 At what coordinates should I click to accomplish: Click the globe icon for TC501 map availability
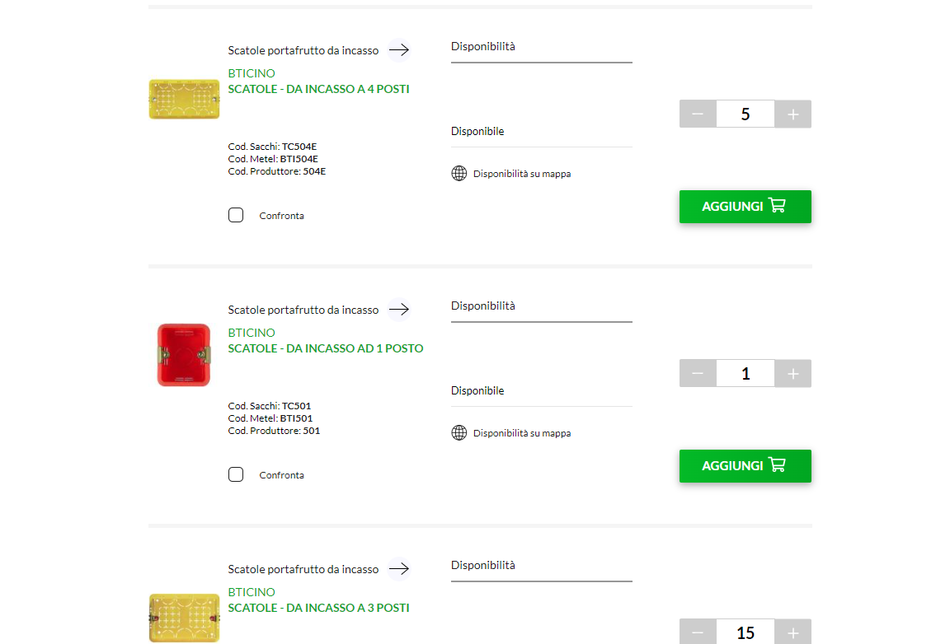pyautogui.click(x=459, y=432)
